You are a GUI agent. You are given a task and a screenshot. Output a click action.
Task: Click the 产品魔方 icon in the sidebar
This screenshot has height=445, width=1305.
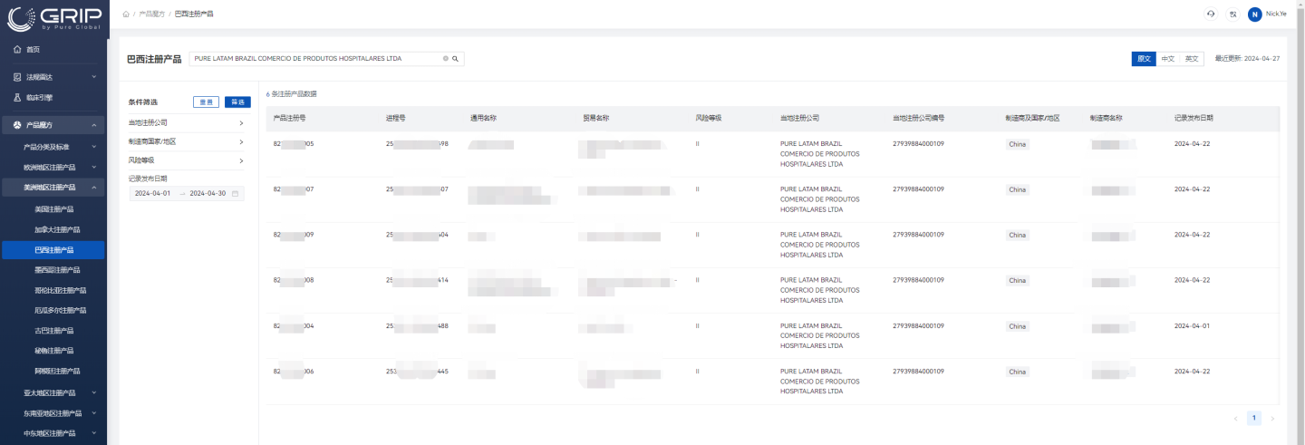pos(17,124)
